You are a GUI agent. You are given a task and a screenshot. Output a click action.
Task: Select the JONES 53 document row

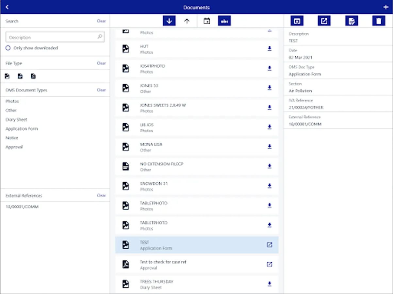coord(197,88)
